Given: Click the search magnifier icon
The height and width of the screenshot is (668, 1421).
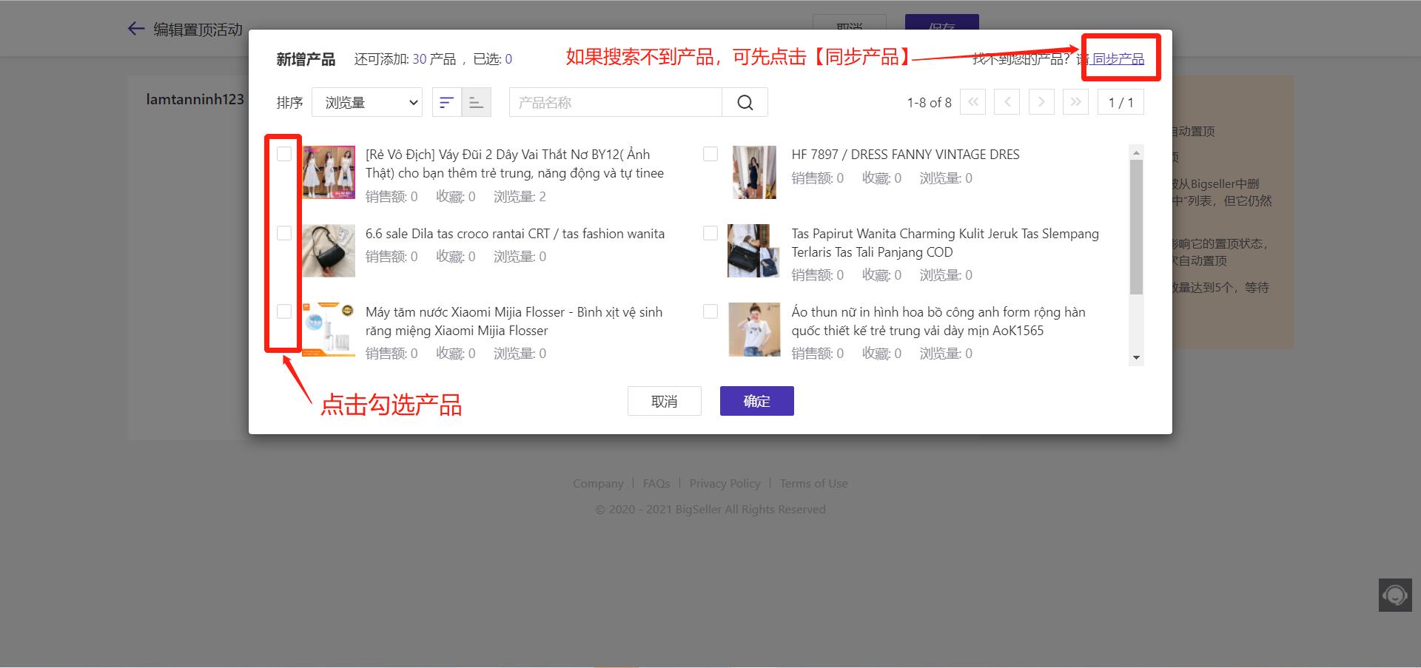Looking at the screenshot, I should point(745,103).
